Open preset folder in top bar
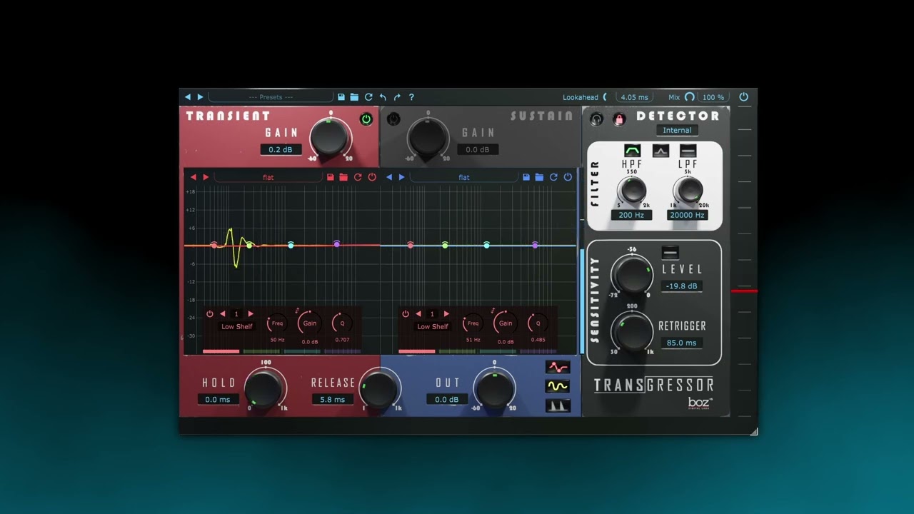 (x=354, y=97)
